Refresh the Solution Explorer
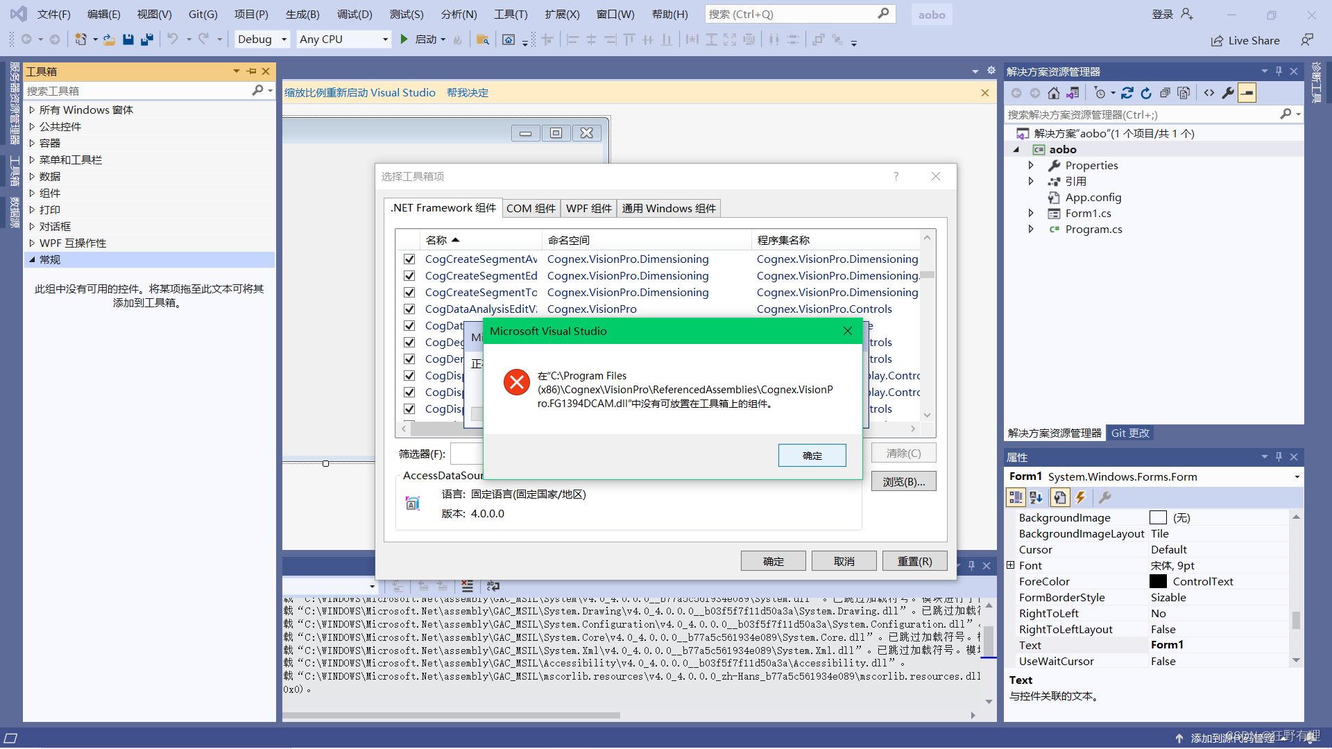 [1146, 92]
